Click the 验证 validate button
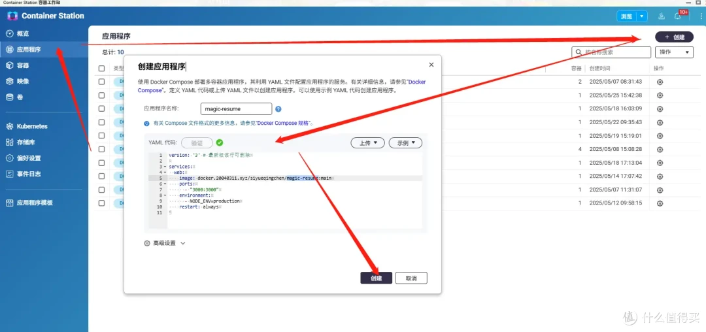 197,142
